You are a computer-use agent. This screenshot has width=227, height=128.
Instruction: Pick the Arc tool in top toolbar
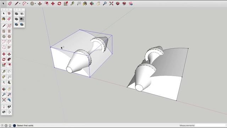[x=24, y=4]
